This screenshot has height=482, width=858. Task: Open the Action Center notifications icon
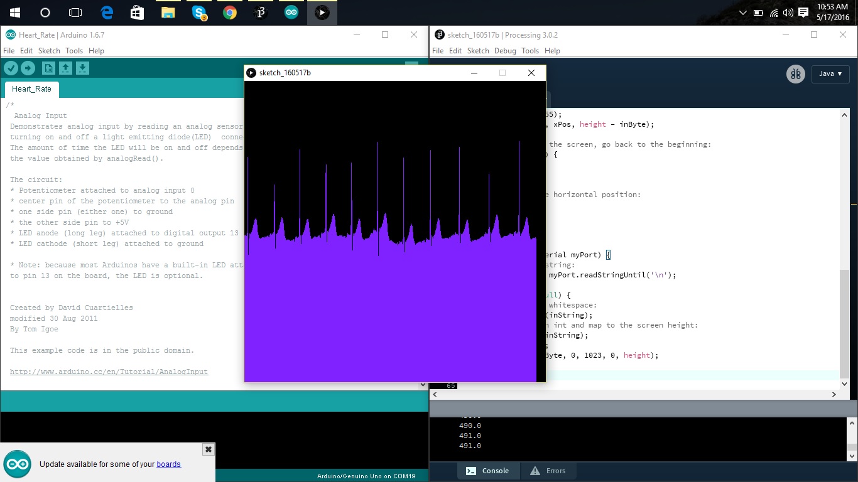tap(803, 13)
